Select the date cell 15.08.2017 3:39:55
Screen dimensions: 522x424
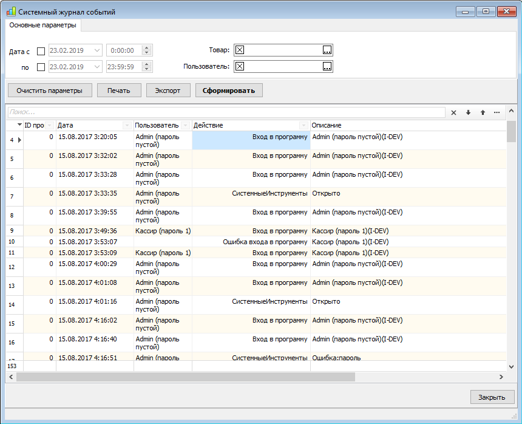pyautogui.click(x=95, y=216)
